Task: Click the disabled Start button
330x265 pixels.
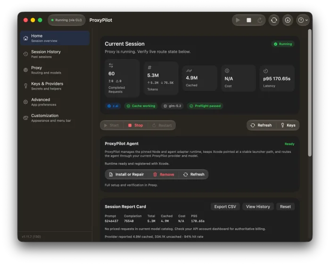Action: [112, 125]
